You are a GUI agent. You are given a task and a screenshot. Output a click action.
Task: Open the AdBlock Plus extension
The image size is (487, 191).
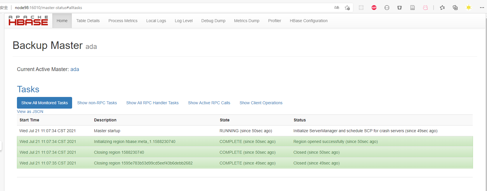point(374,8)
